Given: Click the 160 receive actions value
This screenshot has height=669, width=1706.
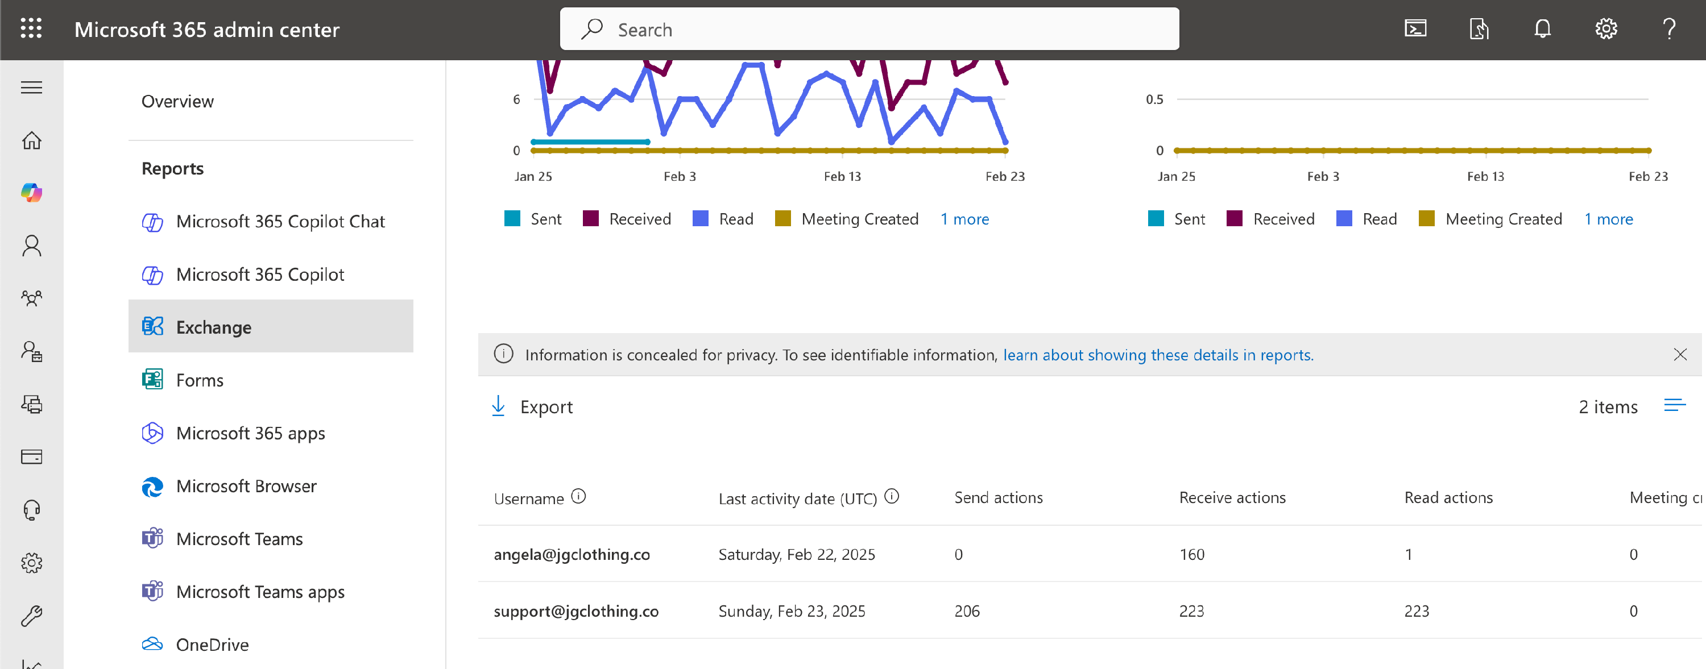Looking at the screenshot, I should point(1191,554).
